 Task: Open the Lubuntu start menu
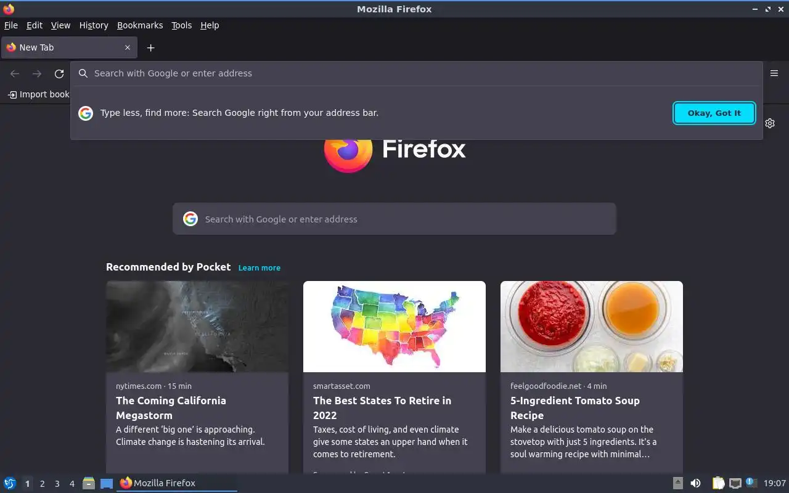(x=10, y=483)
